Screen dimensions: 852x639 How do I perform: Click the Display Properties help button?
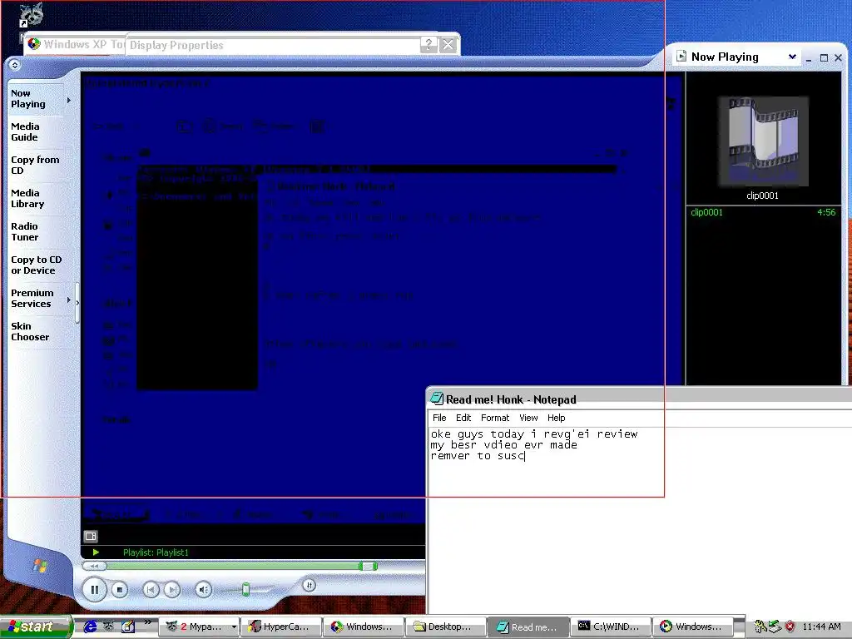428,45
